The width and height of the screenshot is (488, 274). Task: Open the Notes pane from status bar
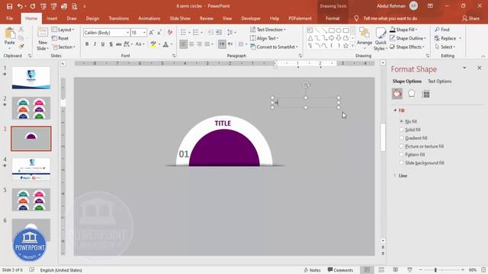coord(313,270)
